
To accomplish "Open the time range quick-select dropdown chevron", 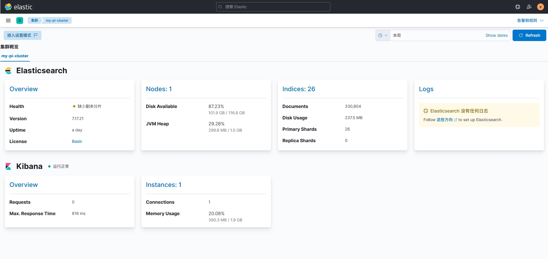I will pyautogui.click(x=386, y=35).
